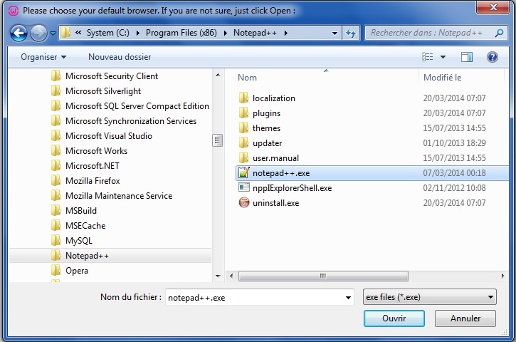Open the Organiser menu
Viewport: 516px width, 342px height.
[43, 57]
